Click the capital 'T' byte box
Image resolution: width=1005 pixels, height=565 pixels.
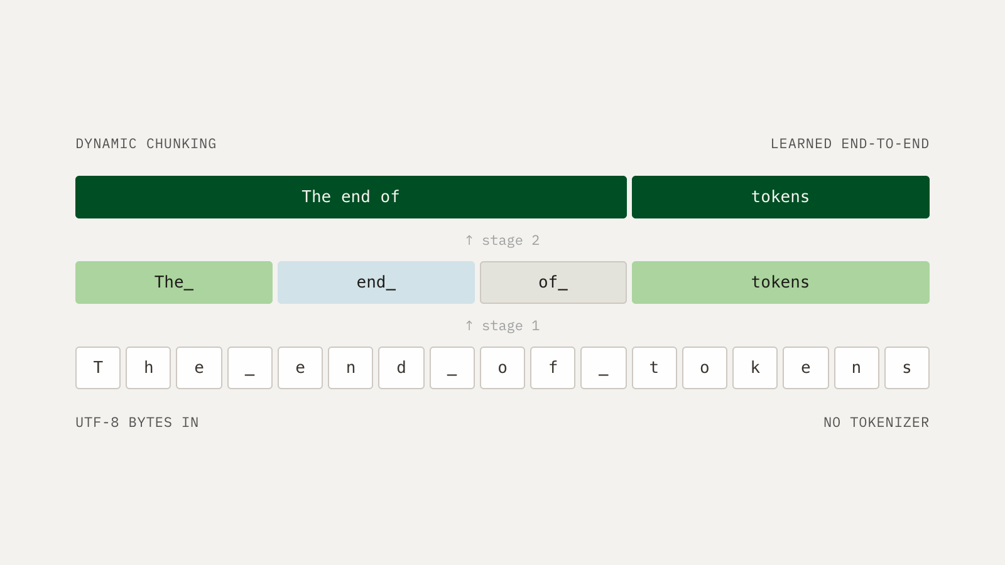point(98,368)
